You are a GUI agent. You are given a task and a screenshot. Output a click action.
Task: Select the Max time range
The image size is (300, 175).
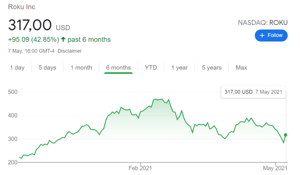pyautogui.click(x=241, y=68)
